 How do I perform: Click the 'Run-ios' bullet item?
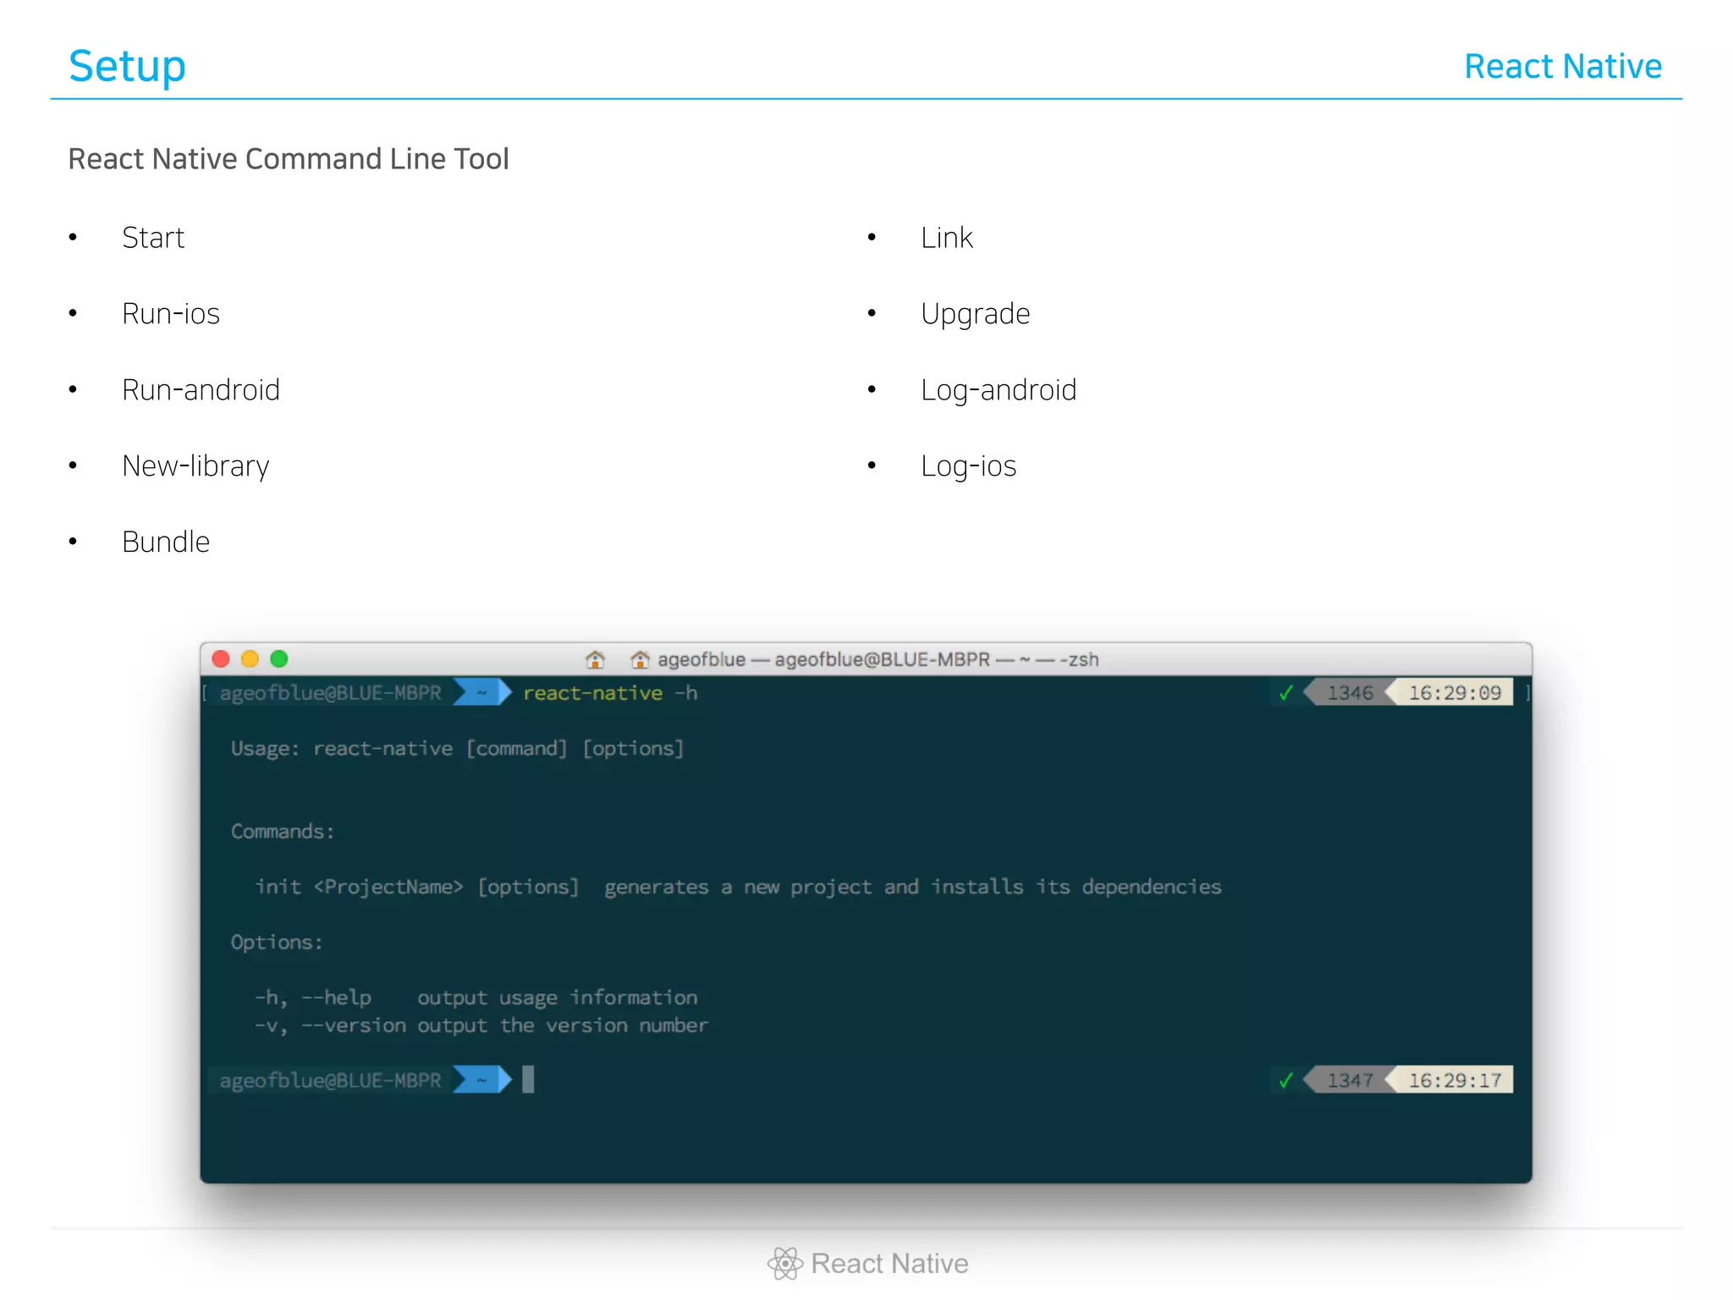[171, 314]
